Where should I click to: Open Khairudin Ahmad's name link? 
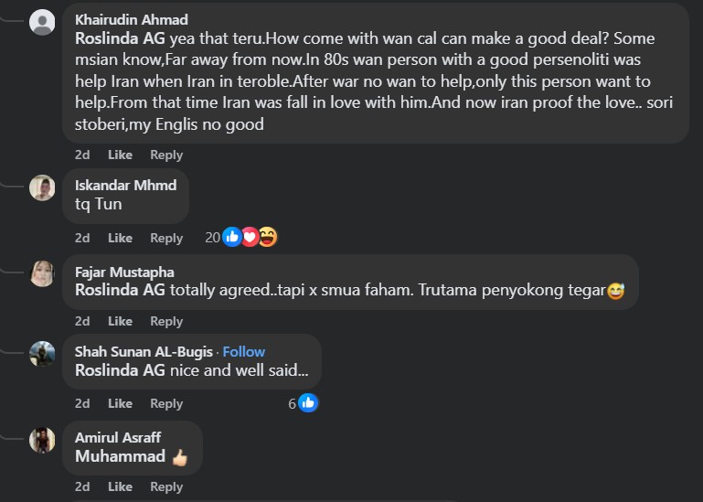[x=132, y=19]
